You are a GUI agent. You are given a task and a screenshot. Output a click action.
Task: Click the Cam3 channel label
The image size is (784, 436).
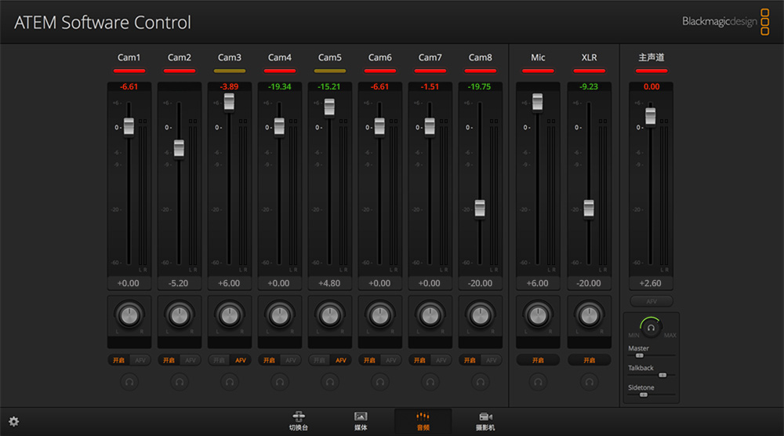(x=230, y=57)
